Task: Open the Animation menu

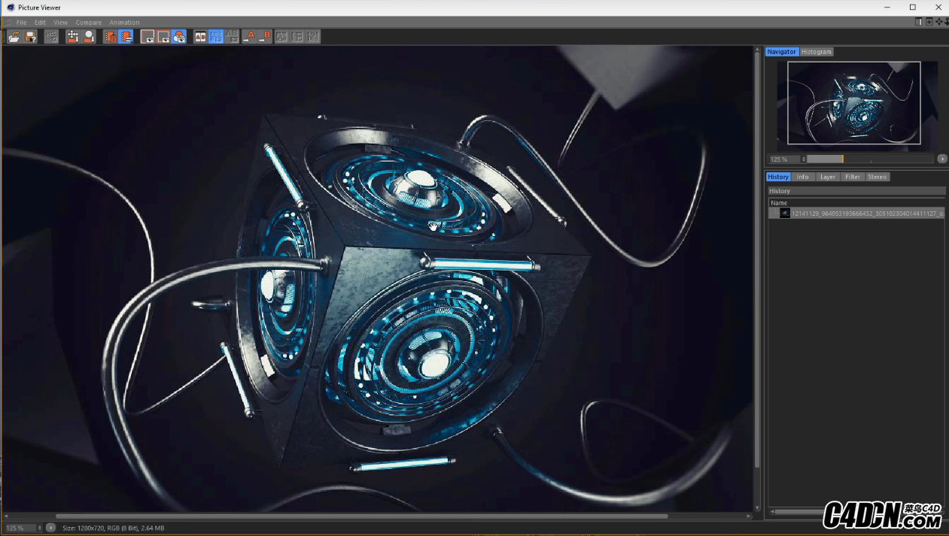Action: 124,23
